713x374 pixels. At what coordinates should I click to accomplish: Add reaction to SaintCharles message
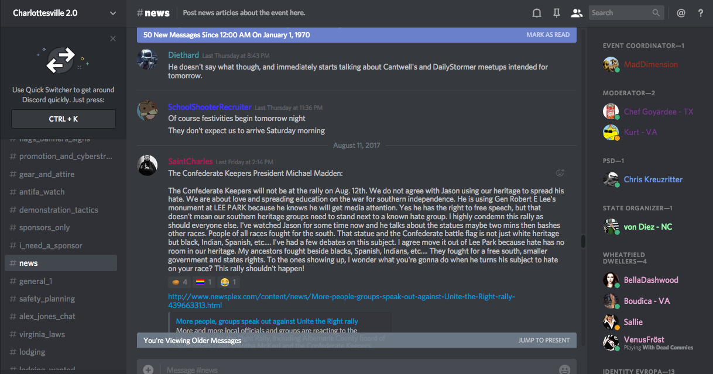point(560,173)
